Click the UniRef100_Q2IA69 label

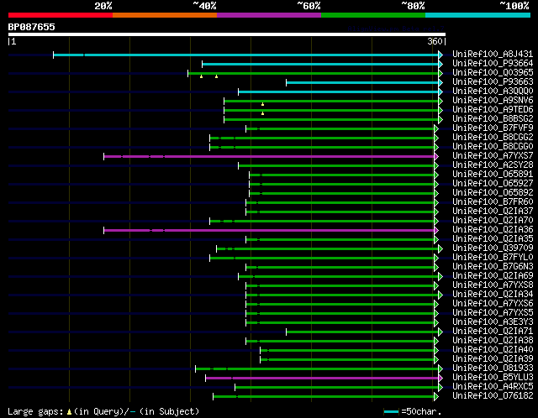pos(493,276)
